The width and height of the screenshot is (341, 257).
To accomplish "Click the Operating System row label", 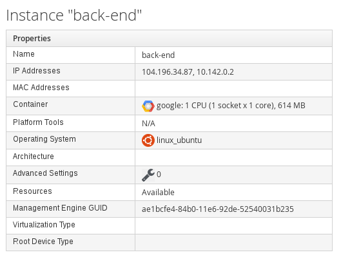I will click(x=44, y=139).
